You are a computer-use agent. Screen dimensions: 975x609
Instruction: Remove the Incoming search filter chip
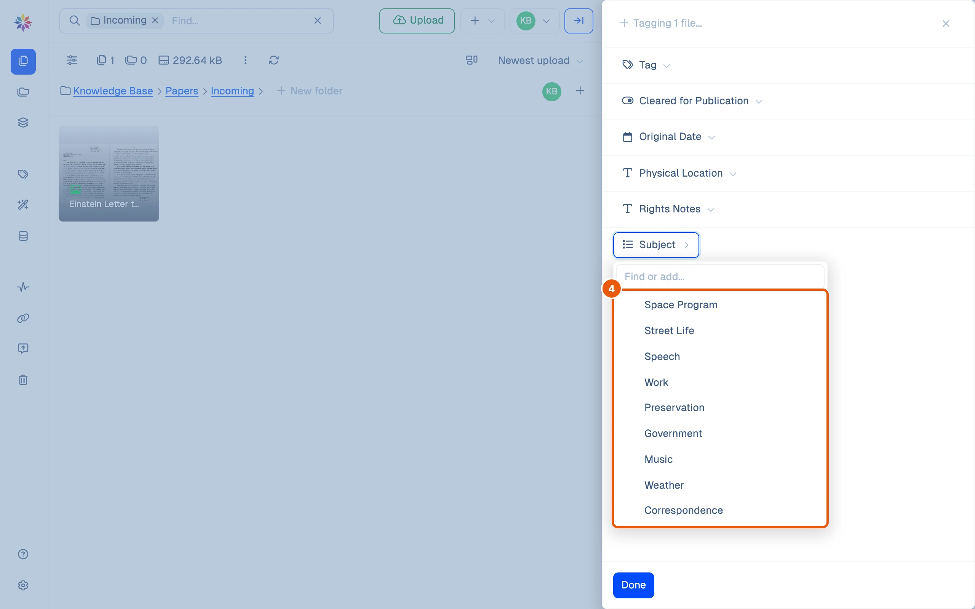pyautogui.click(x=155, y=21)
